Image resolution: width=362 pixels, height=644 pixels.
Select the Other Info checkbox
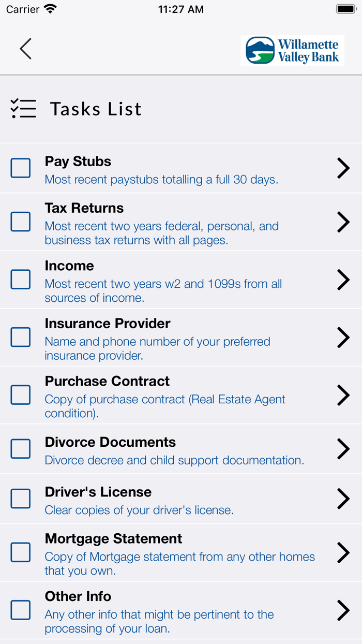[21, 610]
